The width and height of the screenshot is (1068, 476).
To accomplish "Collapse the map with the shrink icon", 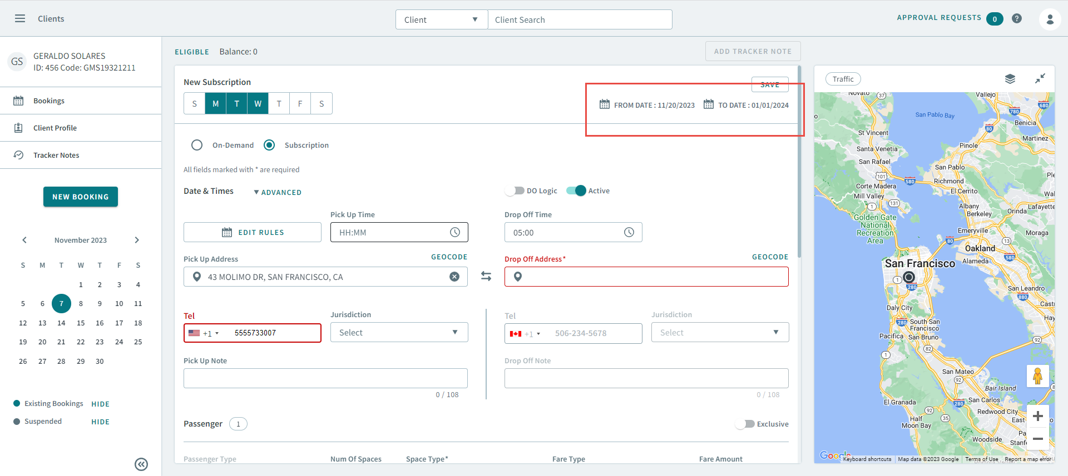I will (x=1040, y=79).
